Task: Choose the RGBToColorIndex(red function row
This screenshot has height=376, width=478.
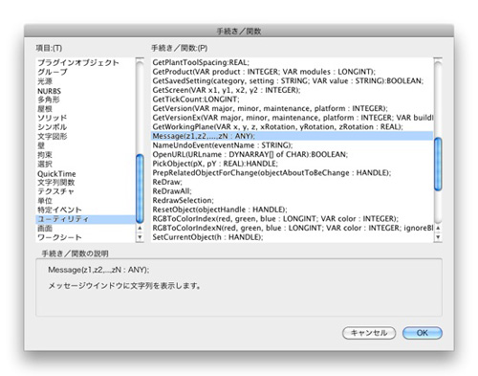Action: (x=293, y=219)
